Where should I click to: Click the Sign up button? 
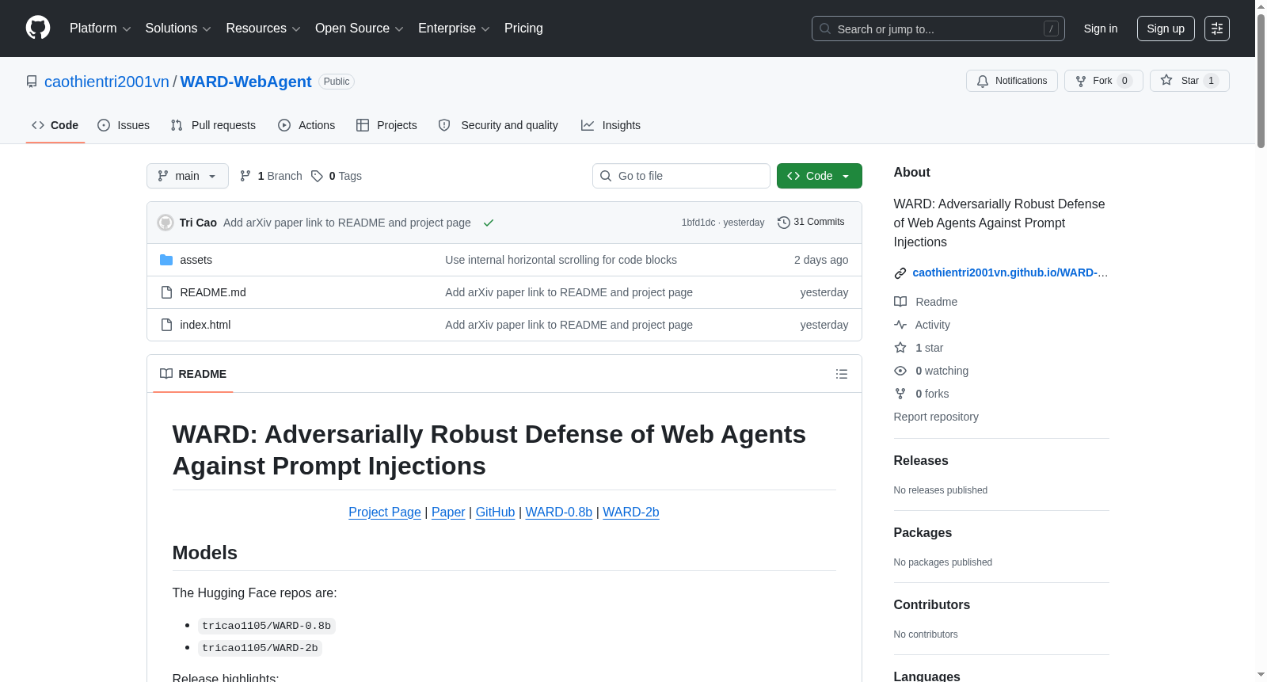pos(1166,29)
